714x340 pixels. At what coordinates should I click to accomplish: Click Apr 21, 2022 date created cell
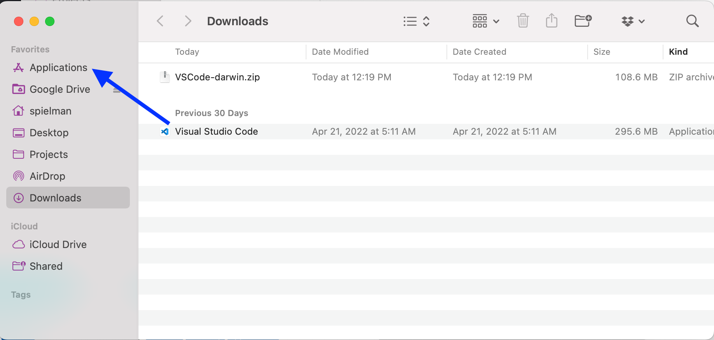(x=504, y=132)
